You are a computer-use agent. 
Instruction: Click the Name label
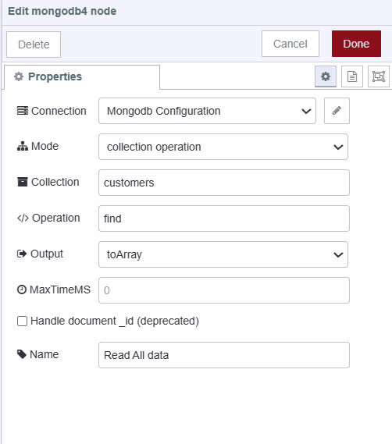45,354
